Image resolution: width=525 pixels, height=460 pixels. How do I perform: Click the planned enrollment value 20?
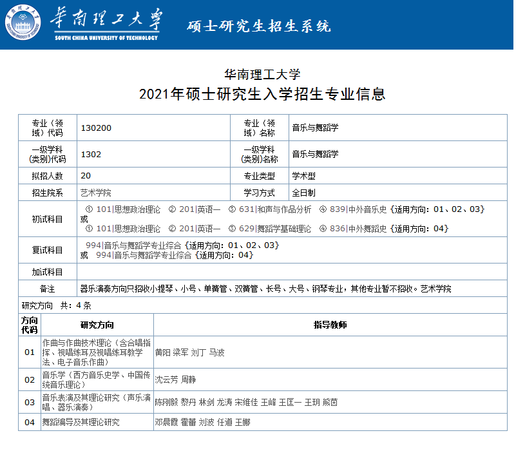click(86, 176)
